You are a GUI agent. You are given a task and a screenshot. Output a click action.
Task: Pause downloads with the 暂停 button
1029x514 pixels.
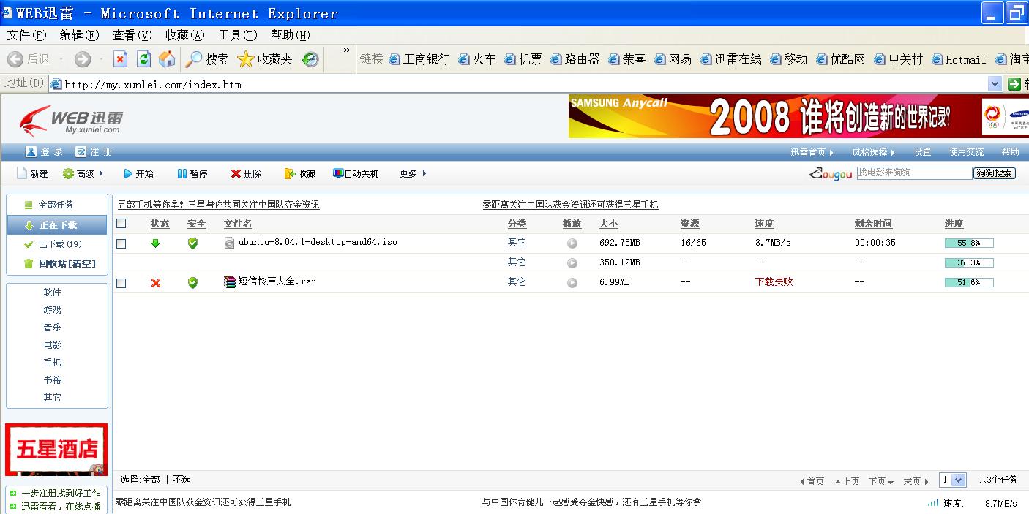192,173
